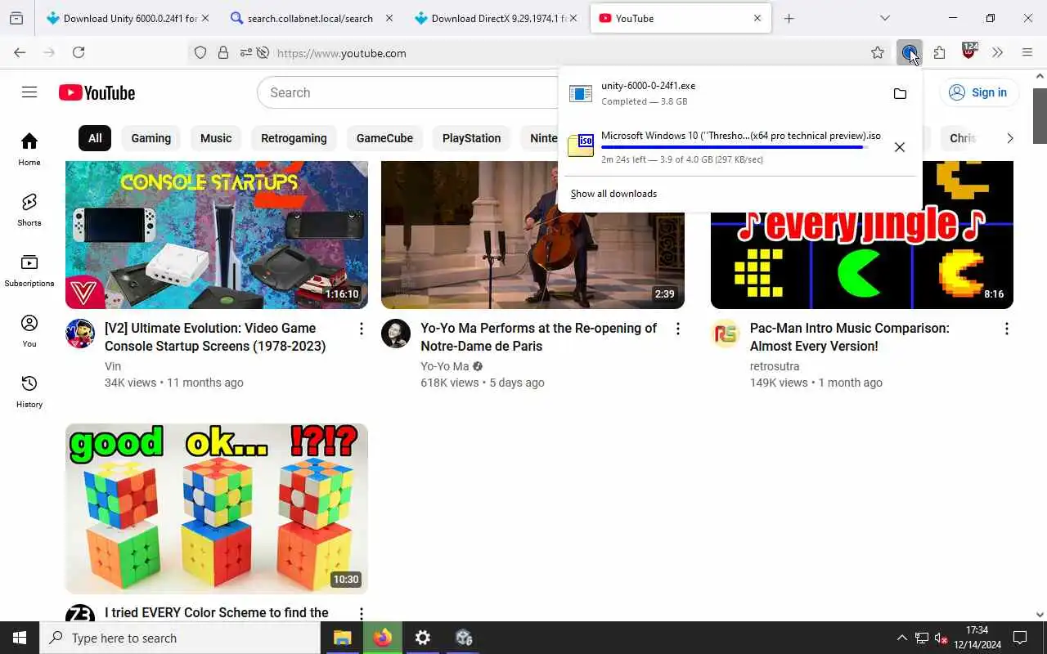Select the PlayStation filter chip
Viewport: 1047px width, 654px height.
[471, 138]
